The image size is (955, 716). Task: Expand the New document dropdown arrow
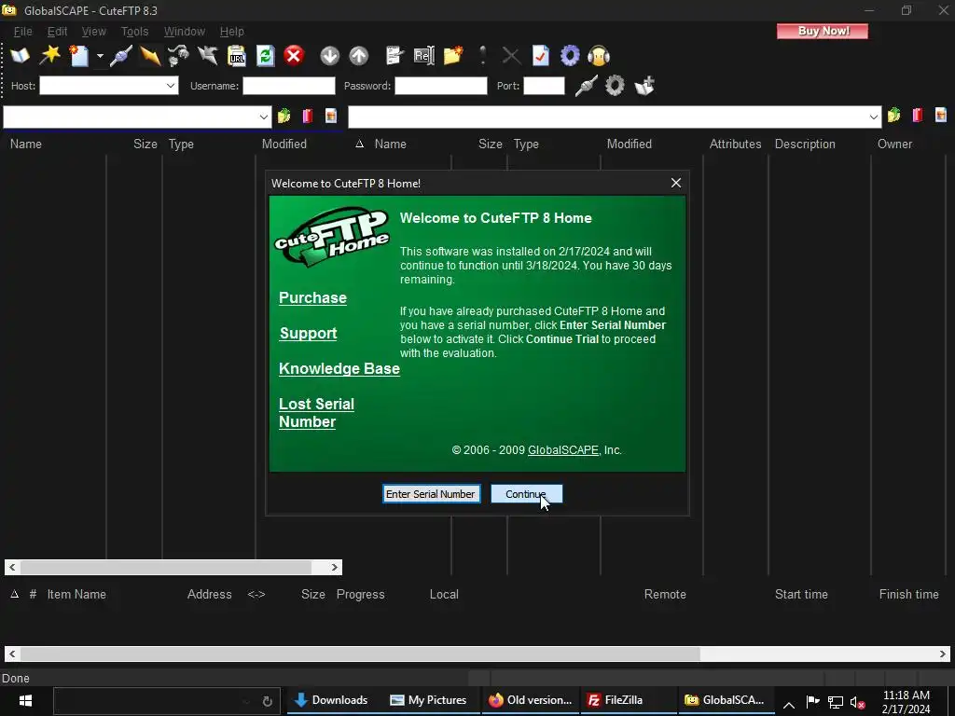[x=100, y=56]
